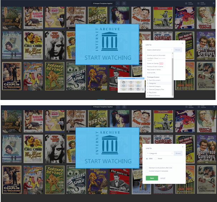Enable Fixed Header checkbox in lower screenshot
The width and height of the screenshot is (217, 202).
186,107
